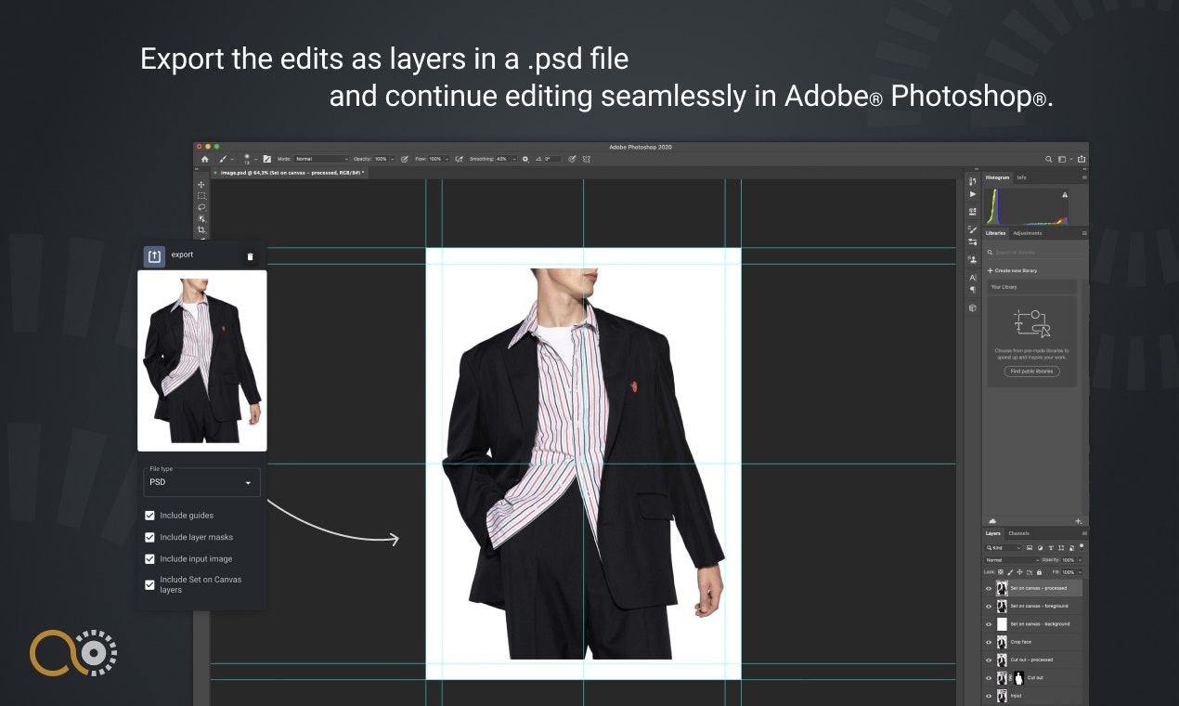
Task: Open the Mode dropdown set to Normal
Action: (320, 159)
